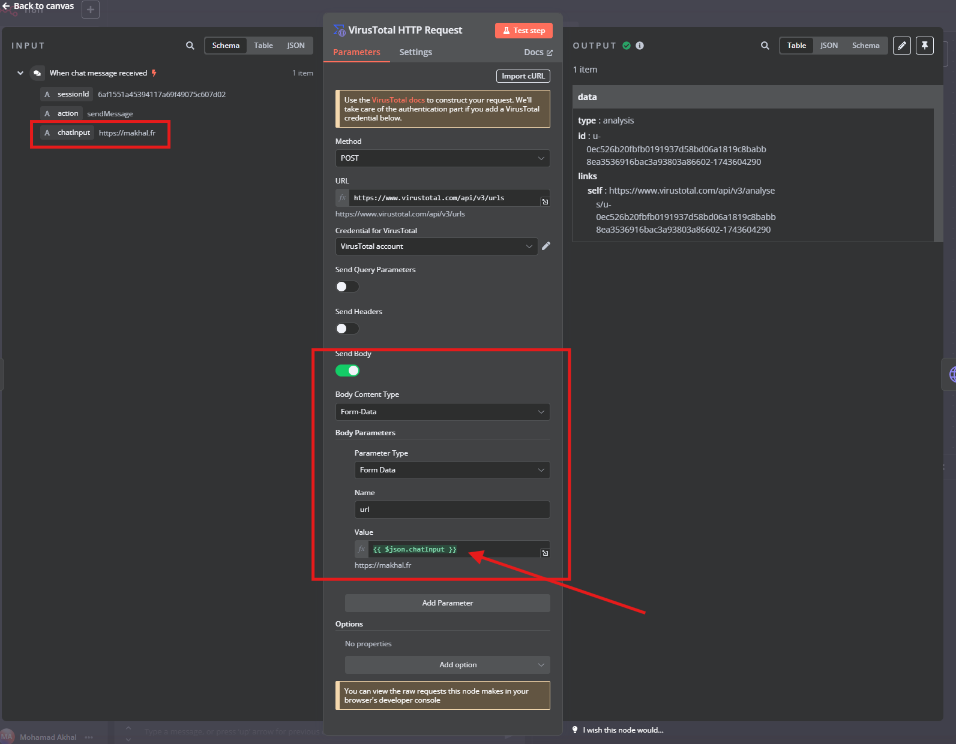Switch INPUT view to Schema tab
The image size is (956, 744).
[x=226, y=46]
